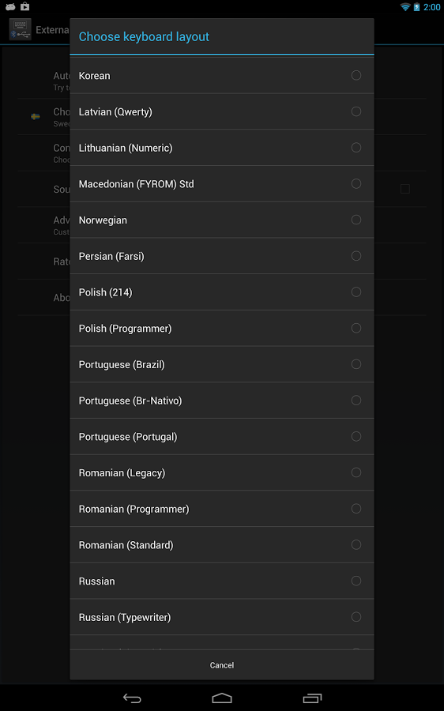Choose the Portuguese (Brazil) layout

(x=222, y=364)
